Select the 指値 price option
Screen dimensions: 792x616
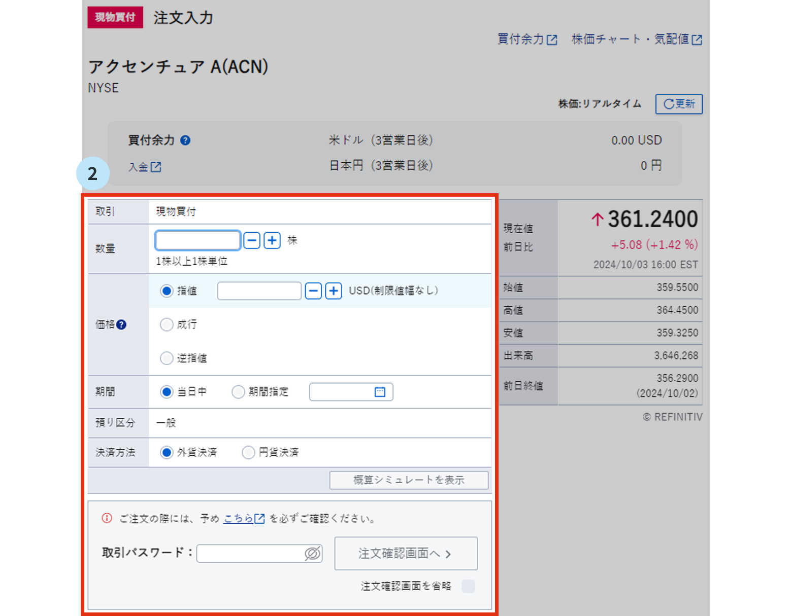click(x=167, y=291)
